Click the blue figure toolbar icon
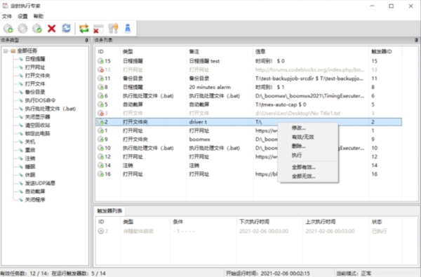Screen dimensions: 421x277 pos(128,28)
